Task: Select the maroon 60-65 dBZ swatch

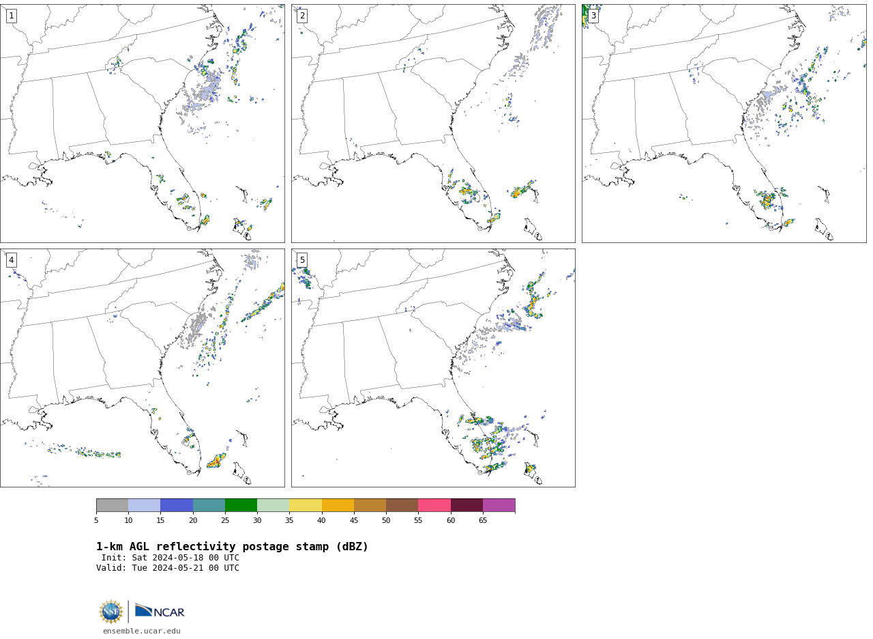Action: point(467,505)
